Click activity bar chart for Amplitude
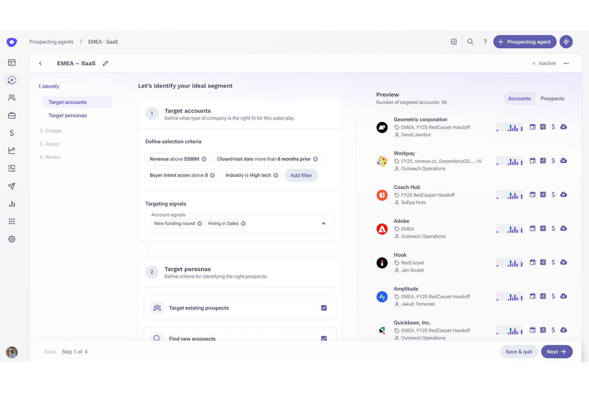 (509, 296)
